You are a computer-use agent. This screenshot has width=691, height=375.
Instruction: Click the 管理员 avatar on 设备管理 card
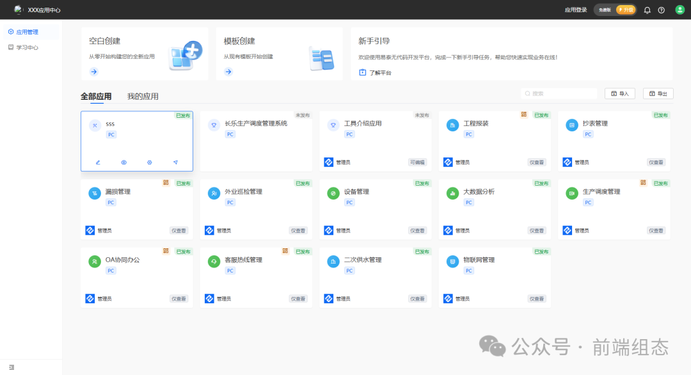coord(329,230)
